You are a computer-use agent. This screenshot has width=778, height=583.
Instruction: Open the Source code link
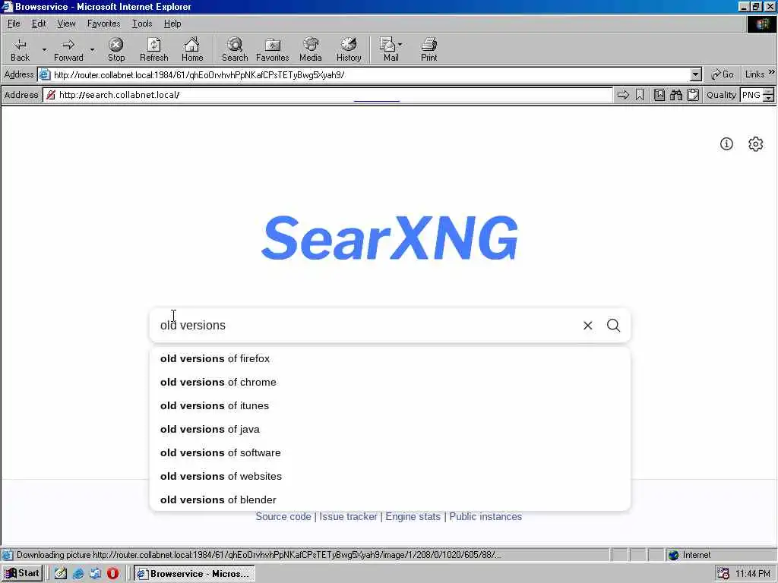point(283,516)
